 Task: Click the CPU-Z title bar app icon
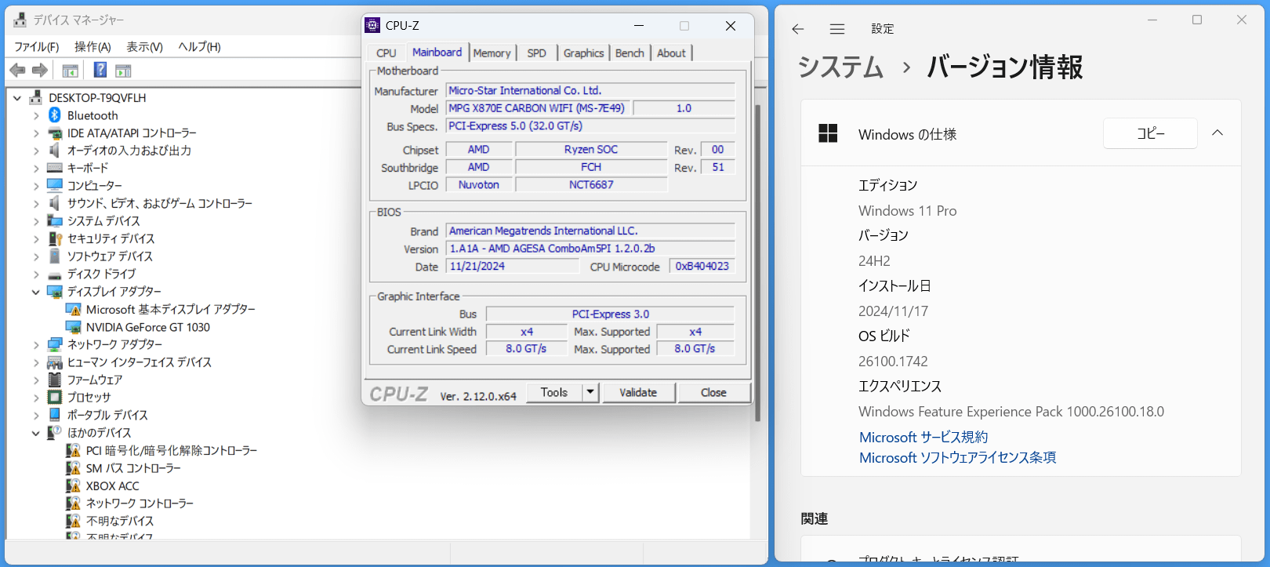pyautogui.click(x=373, y=26)
